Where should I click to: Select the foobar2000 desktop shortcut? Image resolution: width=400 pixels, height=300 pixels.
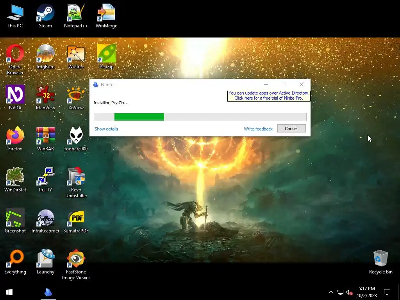76,139
